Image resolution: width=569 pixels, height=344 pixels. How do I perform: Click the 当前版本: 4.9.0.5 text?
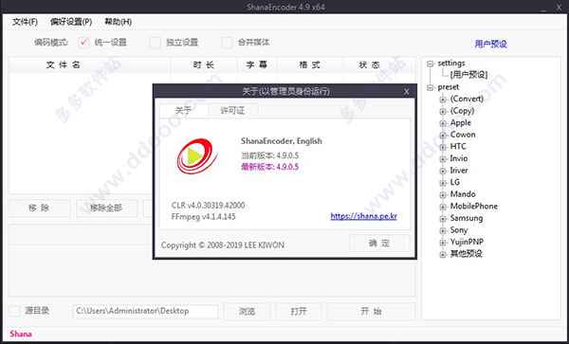(269, 155)
